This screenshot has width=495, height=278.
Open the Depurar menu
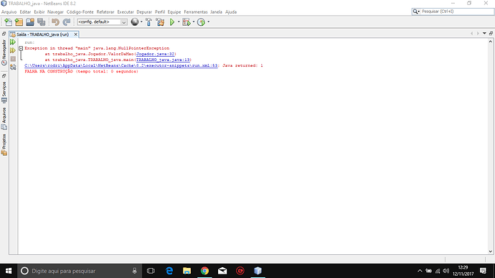[144, 11]
